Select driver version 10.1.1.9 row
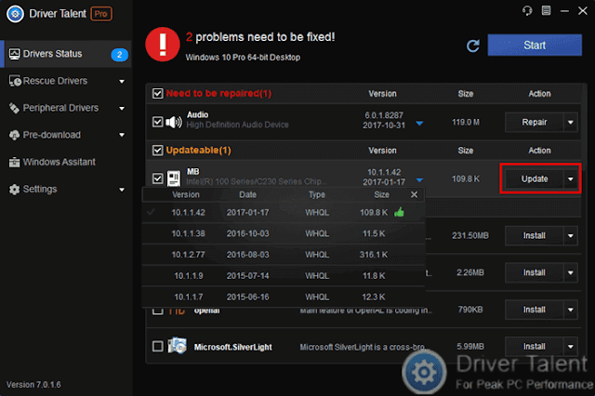 pos(283,276)
